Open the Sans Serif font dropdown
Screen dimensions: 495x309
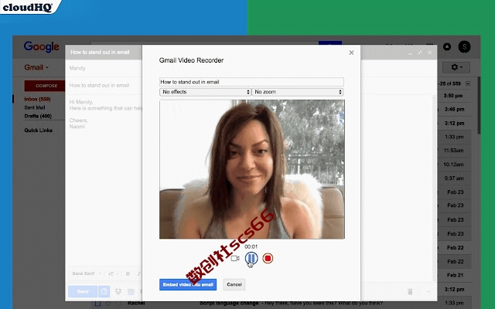86,273
